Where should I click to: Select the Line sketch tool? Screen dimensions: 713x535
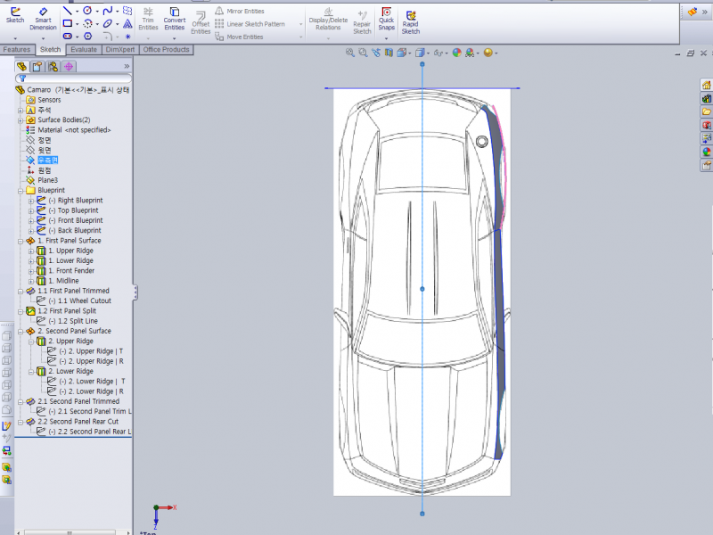tap(69, 10)
